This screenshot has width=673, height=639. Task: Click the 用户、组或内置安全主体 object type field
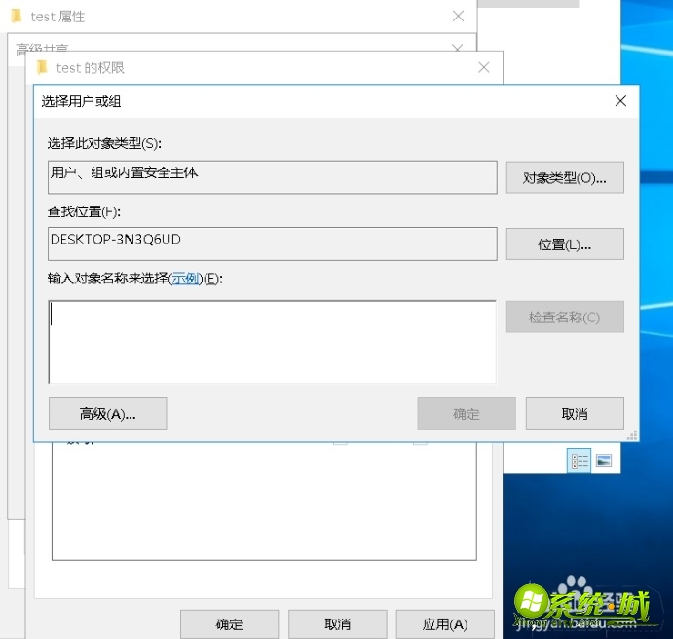[x=273, y=177]
